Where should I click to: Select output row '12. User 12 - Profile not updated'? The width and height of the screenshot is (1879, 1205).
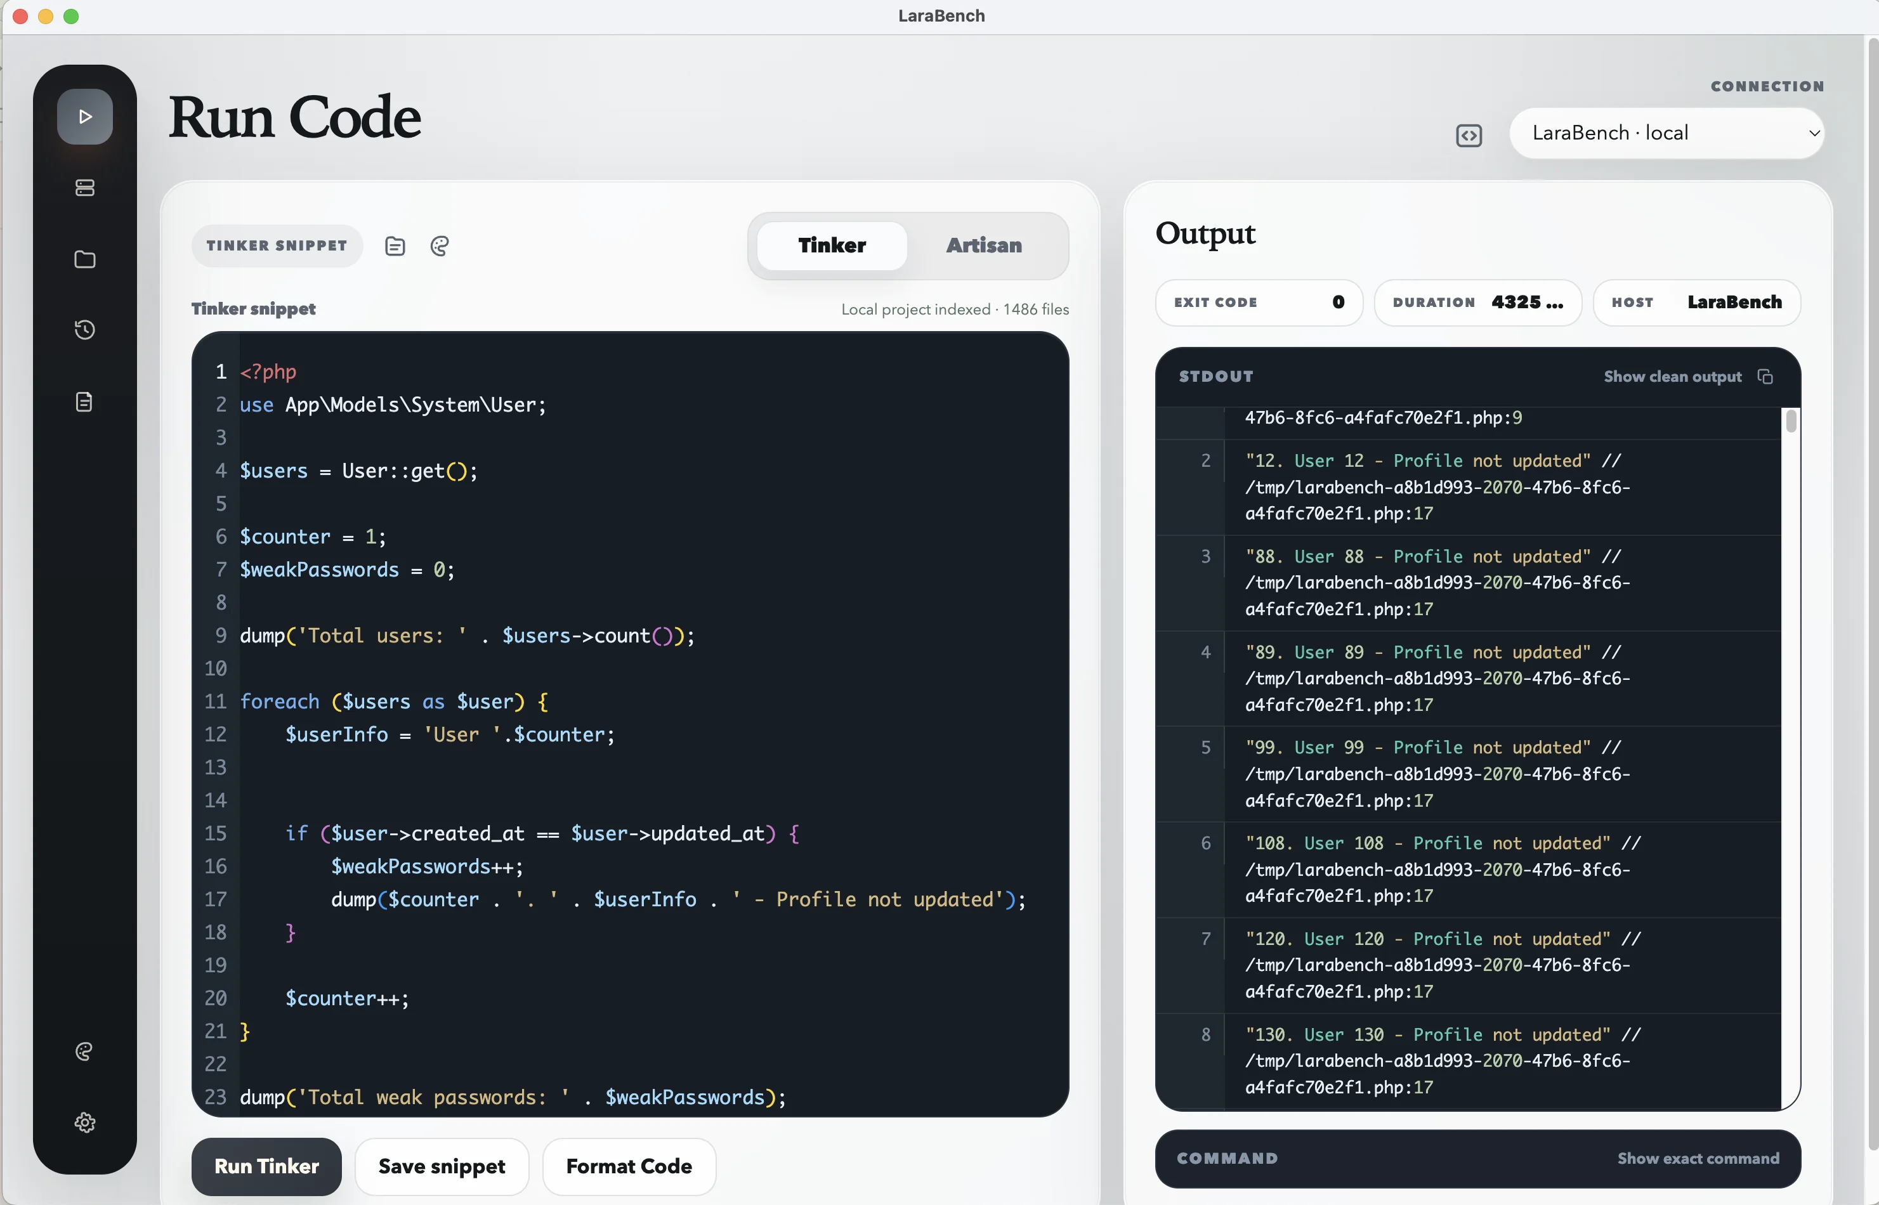(x=1469, y=488)
